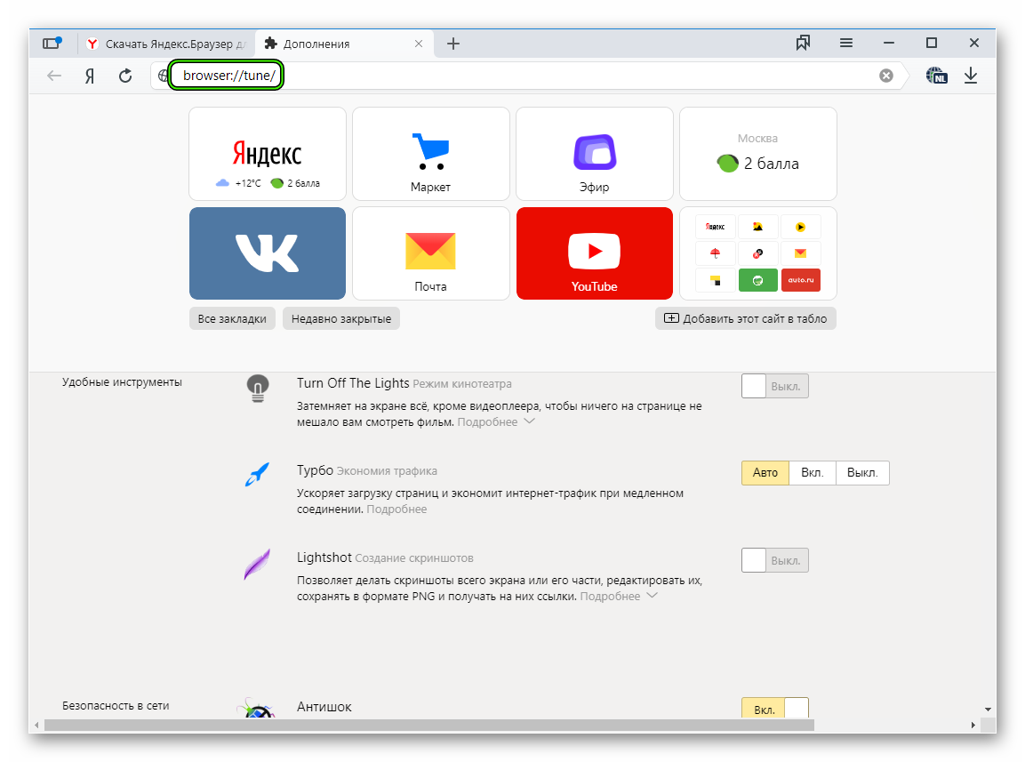1025x762 pixels.
Task: Open the globe NL extension icon
Action: [936, 76]
